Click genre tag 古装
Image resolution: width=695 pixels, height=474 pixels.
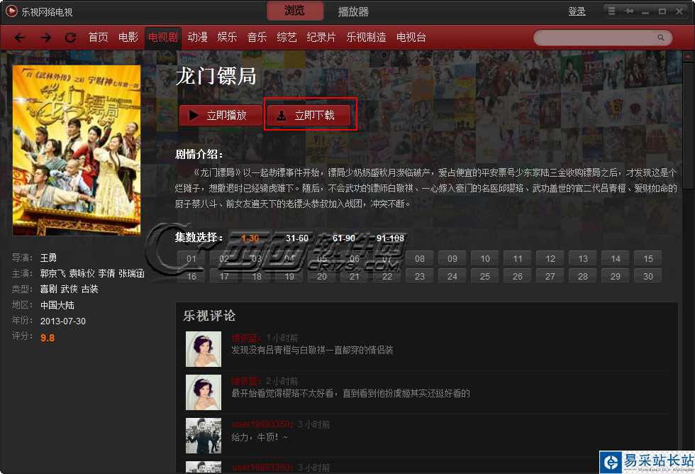(x=89, y=289)
